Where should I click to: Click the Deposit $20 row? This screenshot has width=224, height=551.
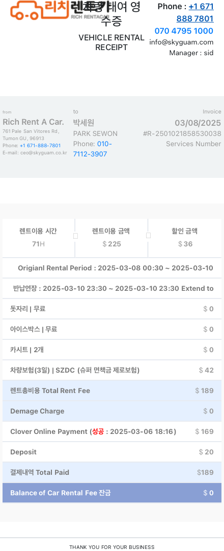[x=112, y=452]
